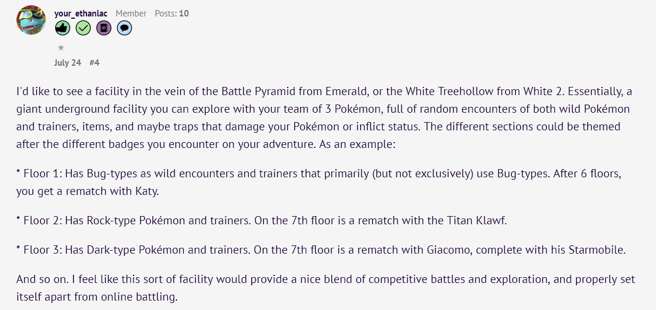Open the #4 post permalink
The height and width of the screenshot is (310, 656).
tap(95, 63)
